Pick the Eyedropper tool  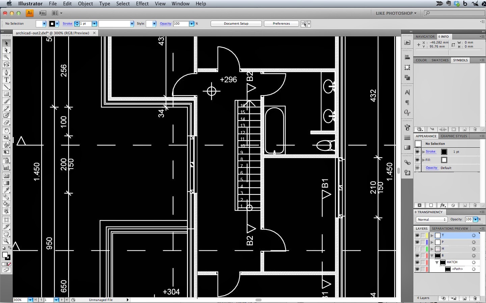pos(6,191)
